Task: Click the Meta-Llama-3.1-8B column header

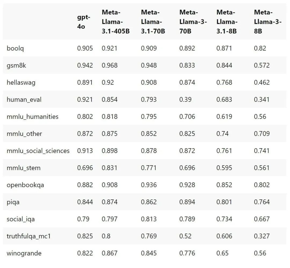Action: [x=227, y=22]
